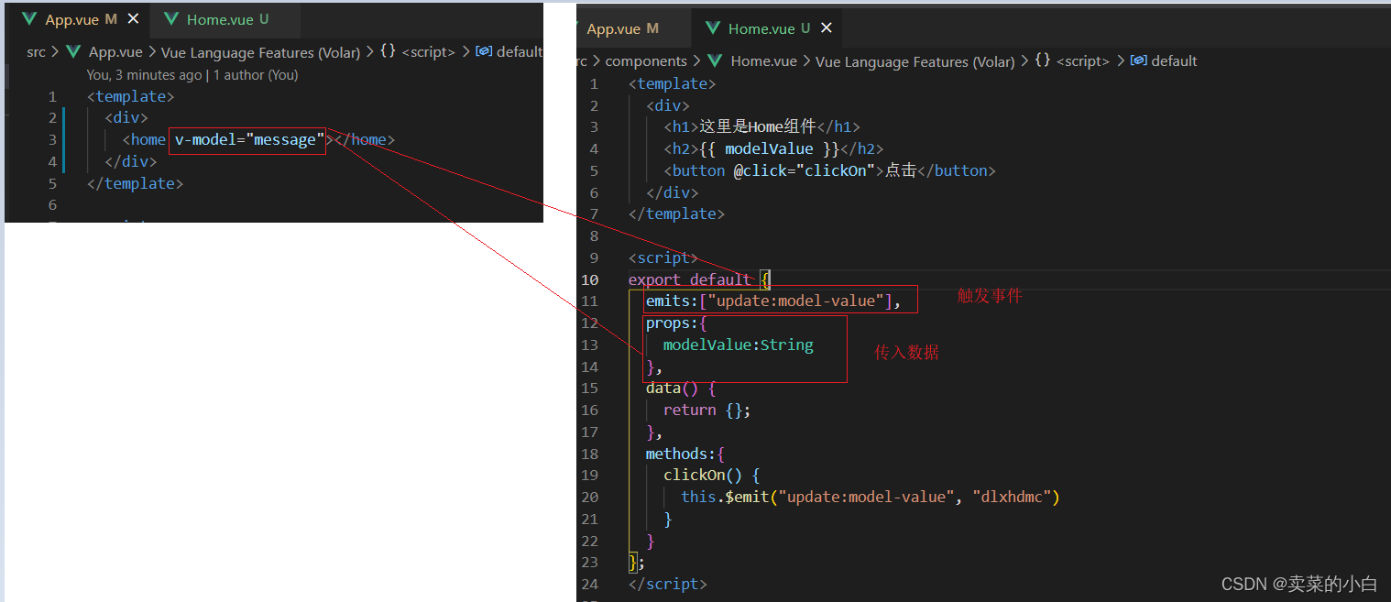Select the default breadcrumb in the left pane
This screenshot has height=602, width=1391.
click(x=518, y=51)
